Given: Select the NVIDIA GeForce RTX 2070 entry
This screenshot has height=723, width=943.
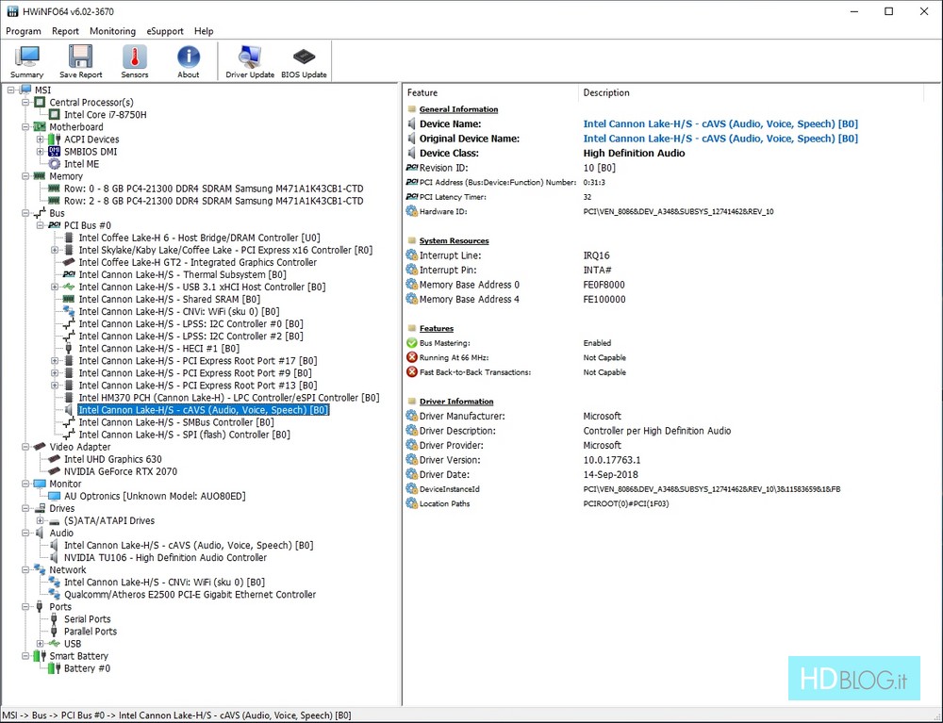Looking at the screenshot, I should (120, 471).
